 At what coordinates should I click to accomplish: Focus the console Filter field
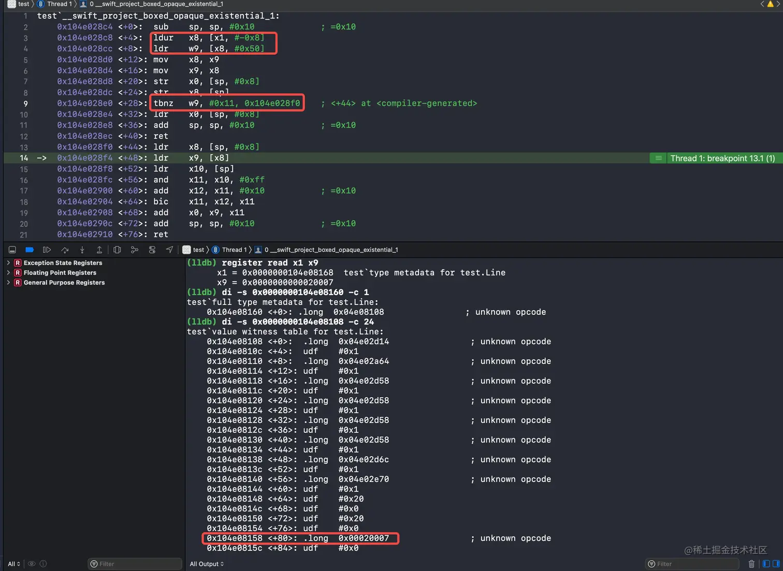coord(692,564)
